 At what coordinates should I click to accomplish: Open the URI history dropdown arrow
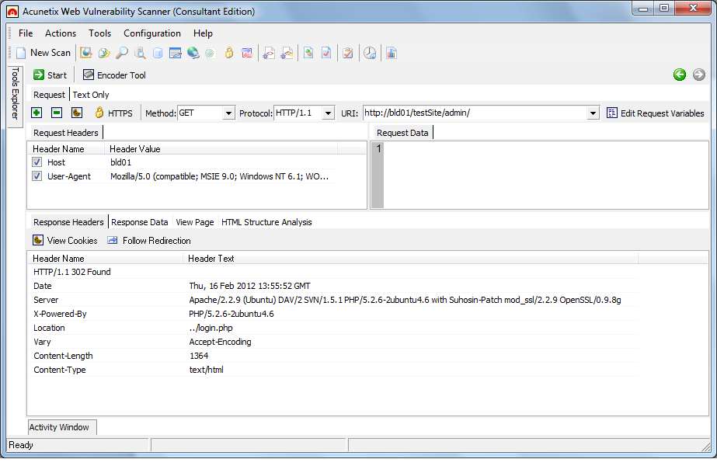[x=593, y=113]
